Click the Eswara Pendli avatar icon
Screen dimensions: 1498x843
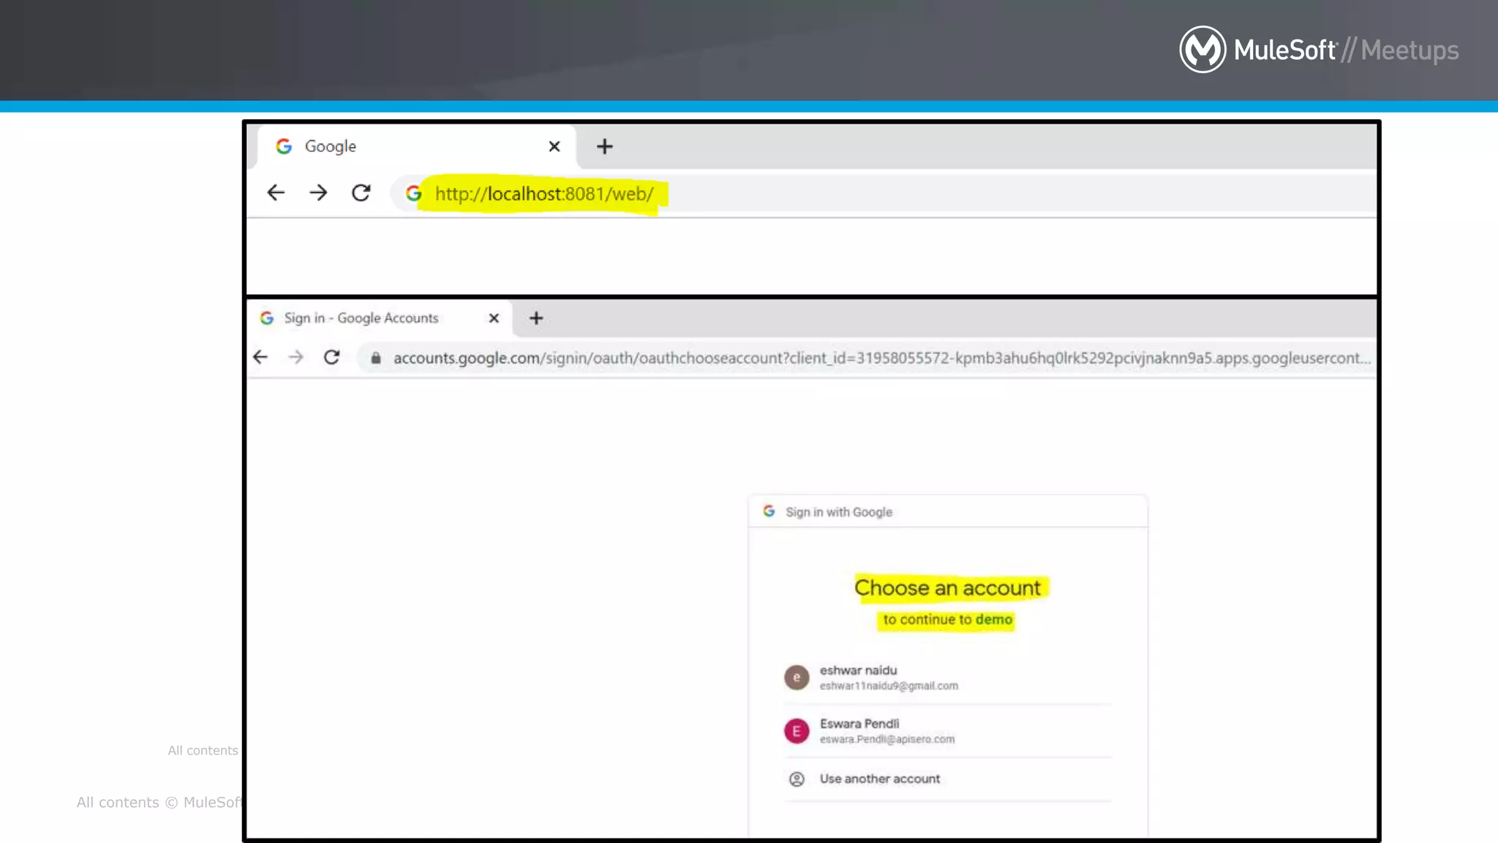[797, 731]
